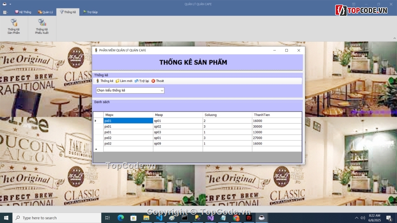Click the 13000 ThanhTien cell
Image resolution: width=397 pixels, height=223 pixels.
[277, 132]
